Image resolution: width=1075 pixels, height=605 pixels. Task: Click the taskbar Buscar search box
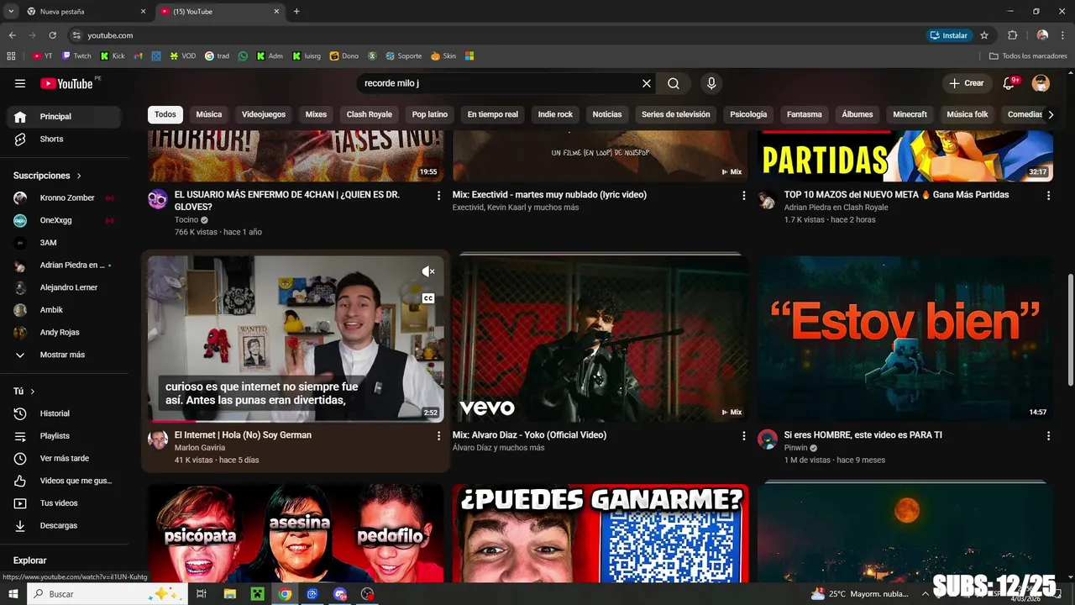107,594
